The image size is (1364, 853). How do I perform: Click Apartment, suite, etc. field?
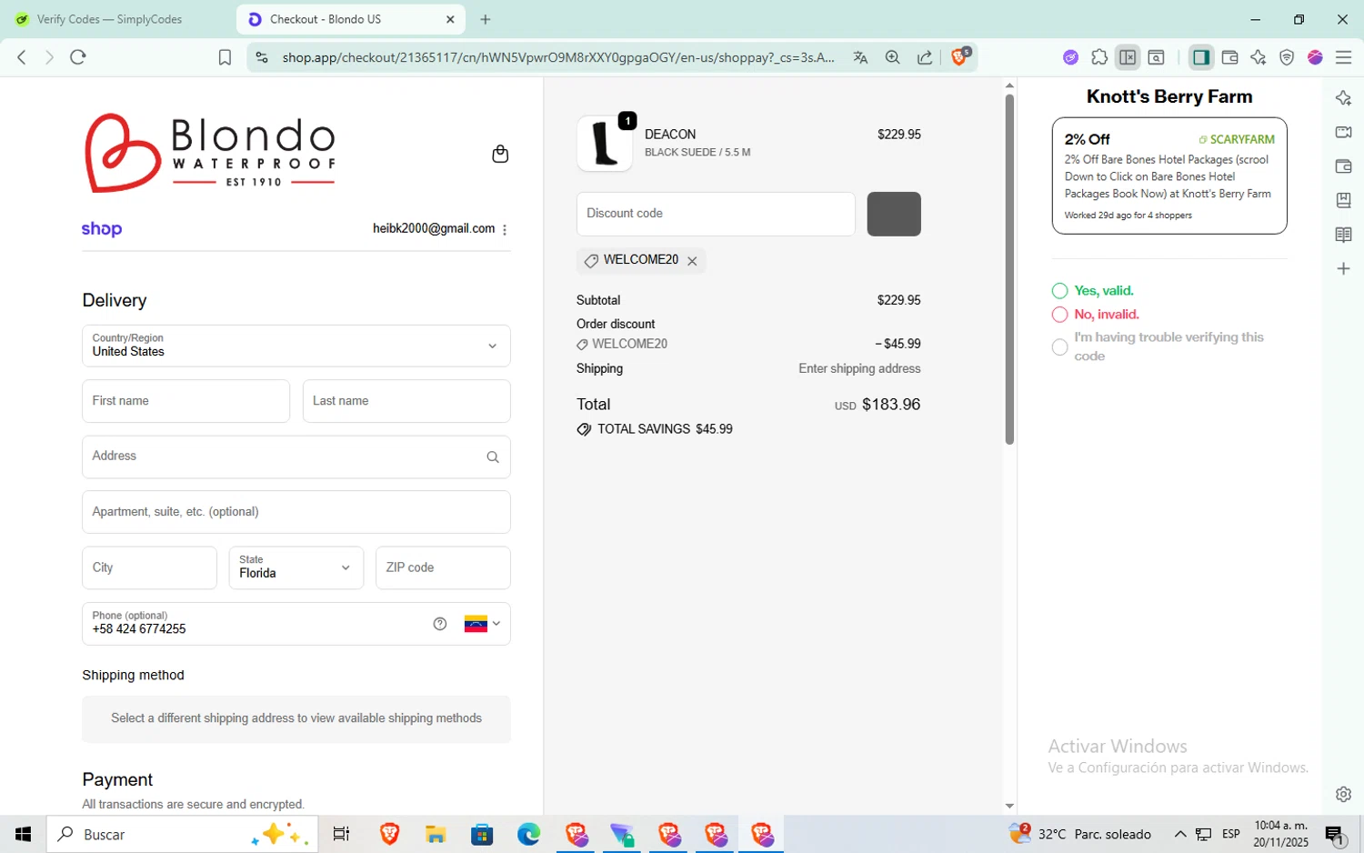(x=296, y=512)
